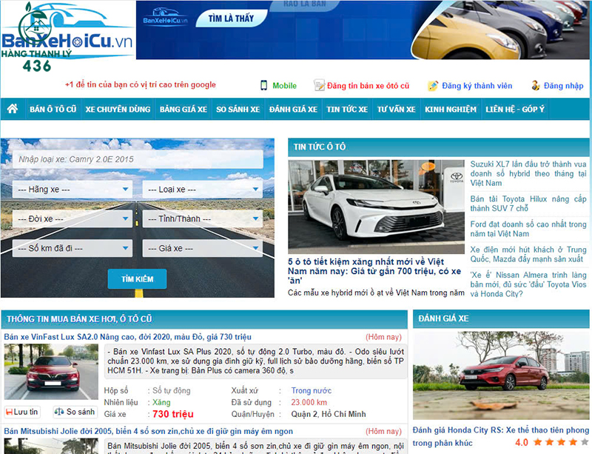Open the Honda City RS review title
Image resolution: width=592 pixels, height=454 pixels.
click(x=501, y=436)
